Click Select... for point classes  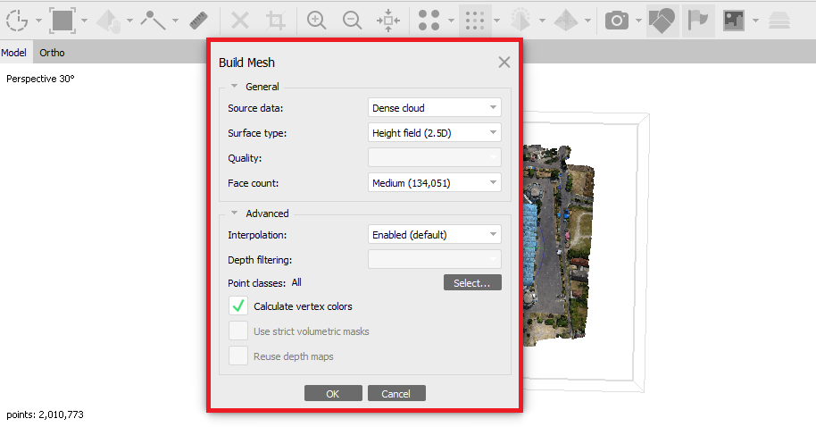coord(472,283)
